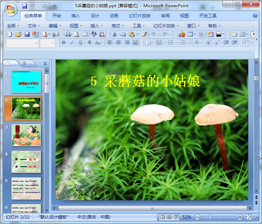Click the 52% zoom level button
This screenshot has width=262, height=224.
coord(187,217)
